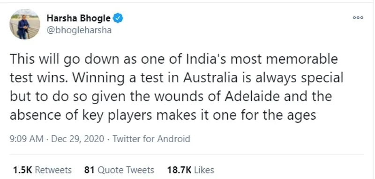Click the Dec 29, 2020 date
The height and width of the screenshot is (179, 375).
[78, 139]
